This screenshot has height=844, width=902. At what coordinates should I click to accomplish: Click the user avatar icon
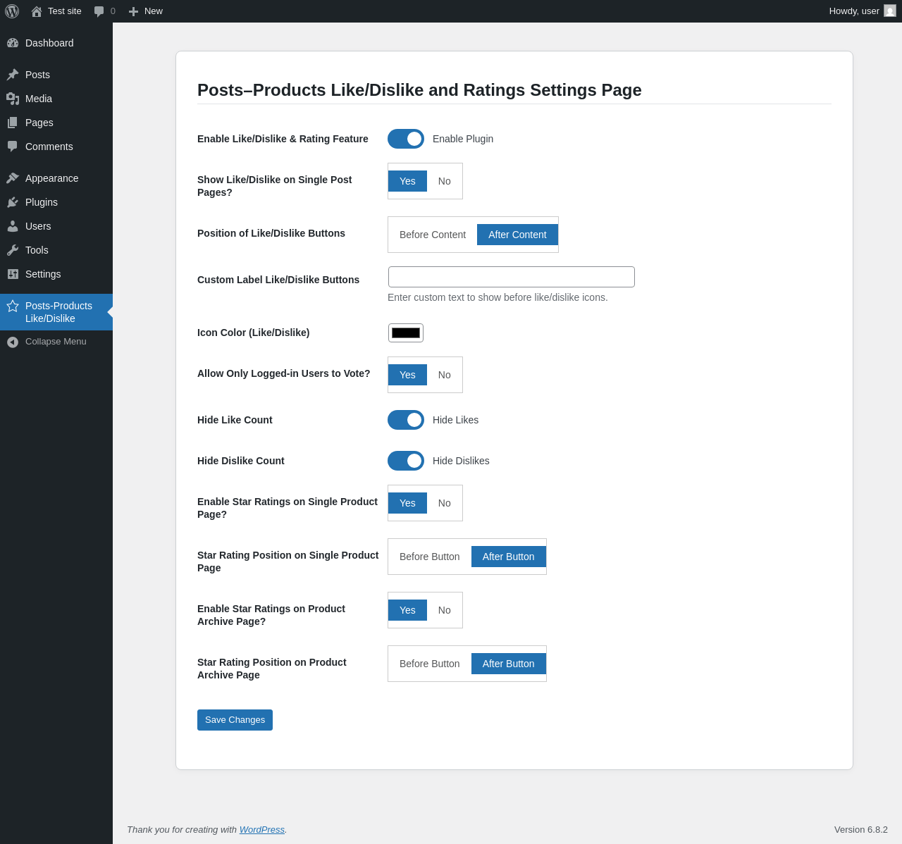click(890, 11)
